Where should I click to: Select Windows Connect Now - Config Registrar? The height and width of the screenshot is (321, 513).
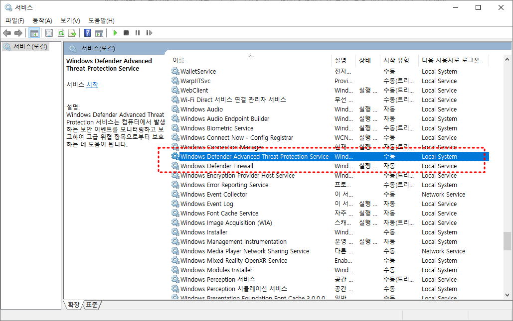(330, 137)
